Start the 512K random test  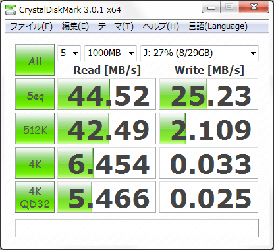pyautogui.click(x=35, y=129)
